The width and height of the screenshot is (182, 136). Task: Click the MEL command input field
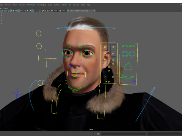pos(124,134)
